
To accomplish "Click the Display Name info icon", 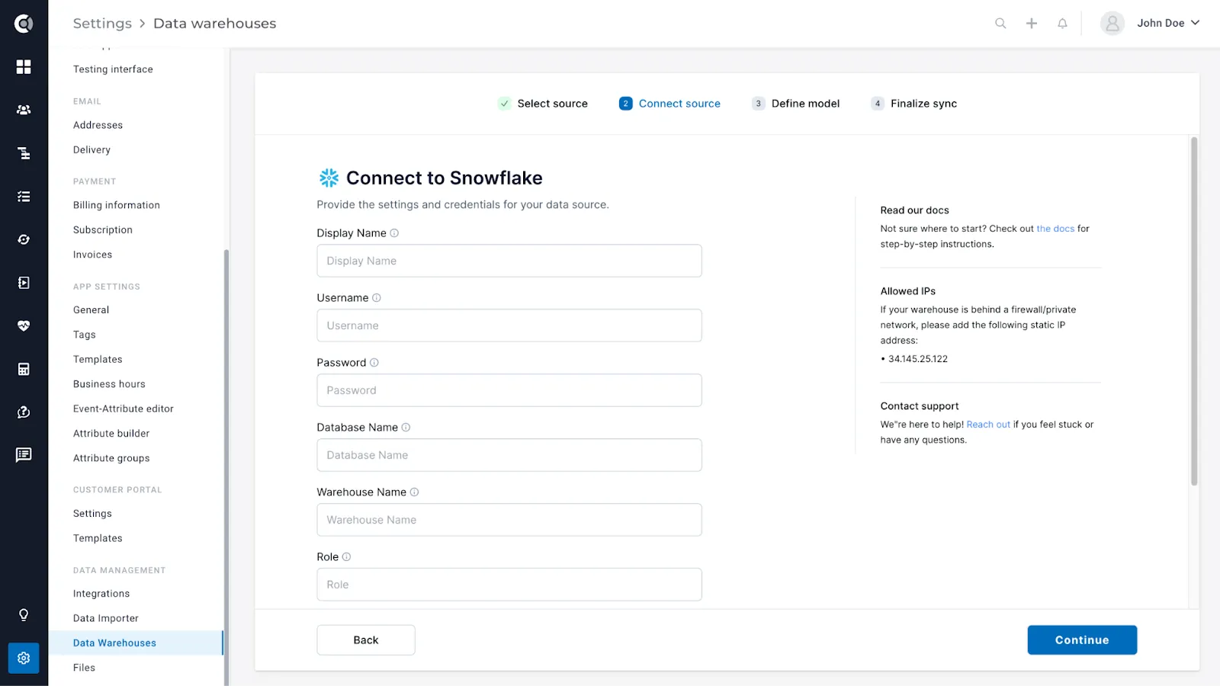I will point(394,233).
